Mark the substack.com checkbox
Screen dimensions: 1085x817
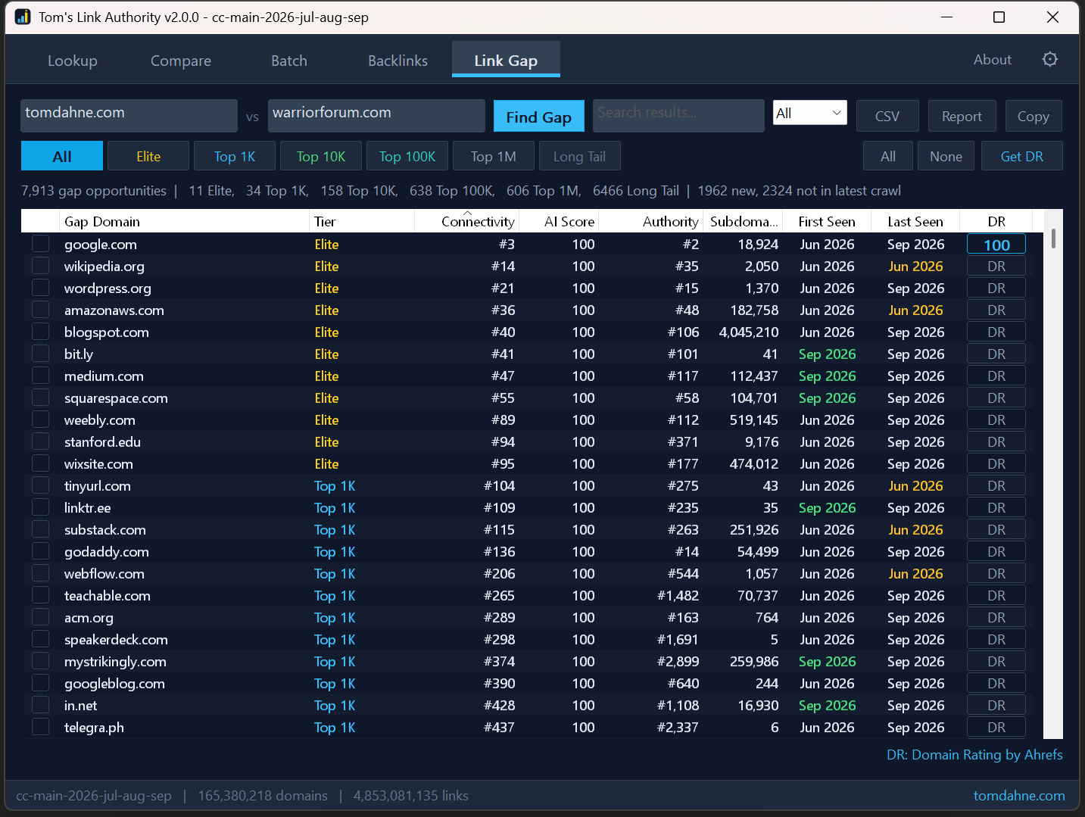pos(41,529)
